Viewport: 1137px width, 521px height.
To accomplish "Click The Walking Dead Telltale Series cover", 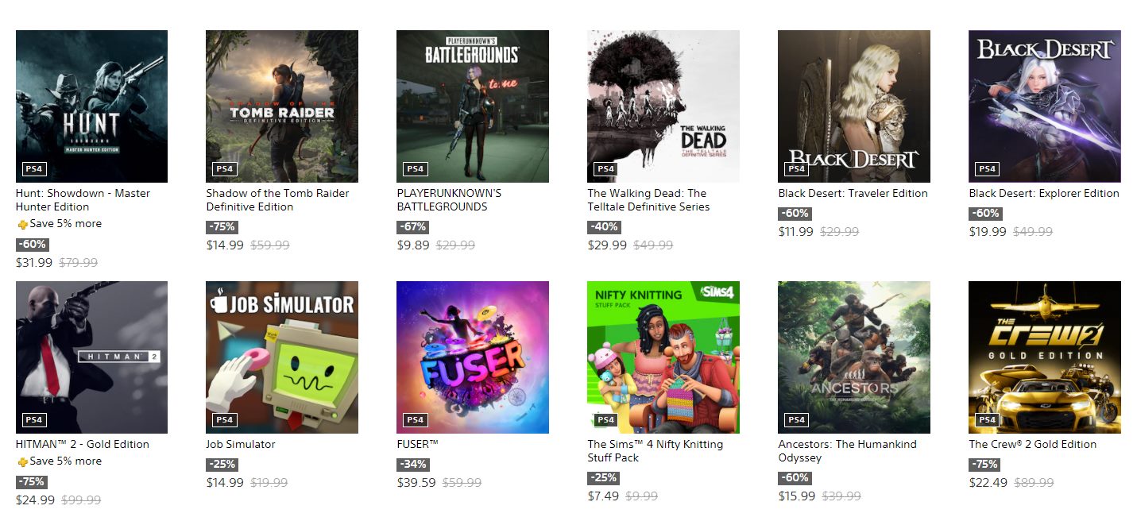I will point(663,106).
